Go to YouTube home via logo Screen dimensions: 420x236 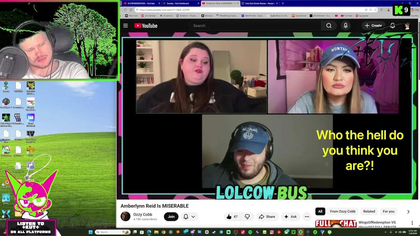[146, 26]
